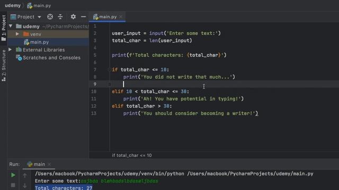Click the 'if total_char <= 10' breadcrumb bar

click(x=132, y=155)
